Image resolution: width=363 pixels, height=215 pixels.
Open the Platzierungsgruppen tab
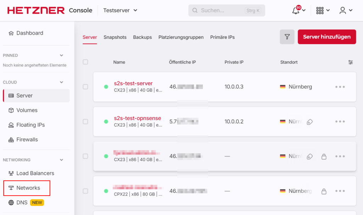pos(181,37)
